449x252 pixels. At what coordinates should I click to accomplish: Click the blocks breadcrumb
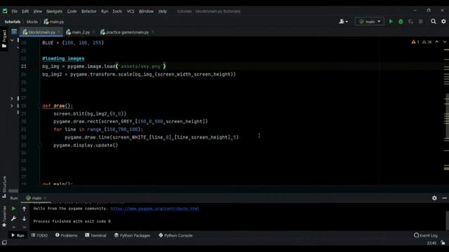click(32, 22)
